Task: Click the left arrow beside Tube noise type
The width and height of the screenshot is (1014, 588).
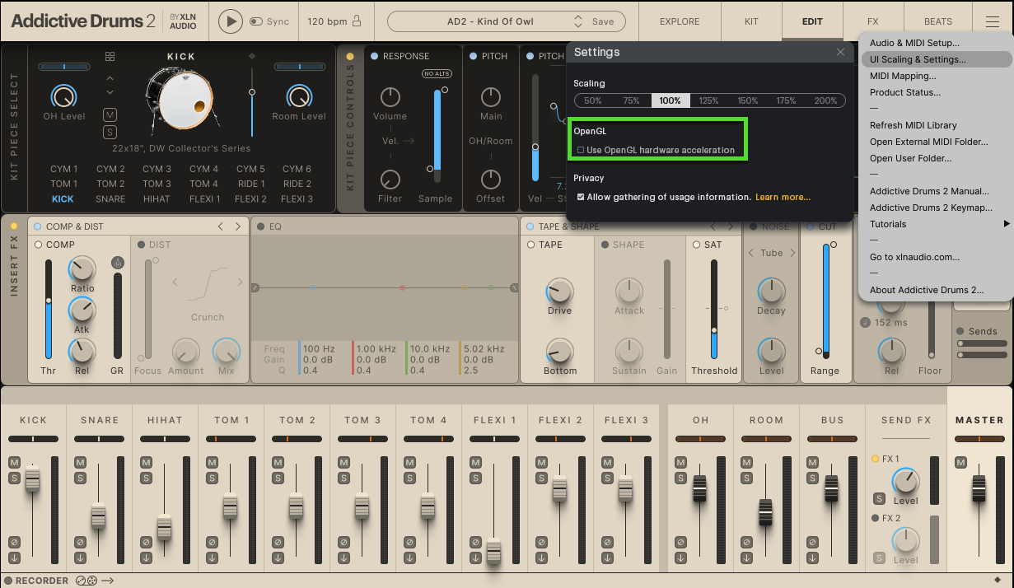Action: pos(751,253)
